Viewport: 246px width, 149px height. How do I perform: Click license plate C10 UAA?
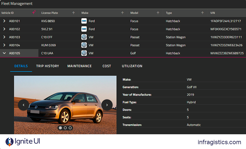[47, 53]
